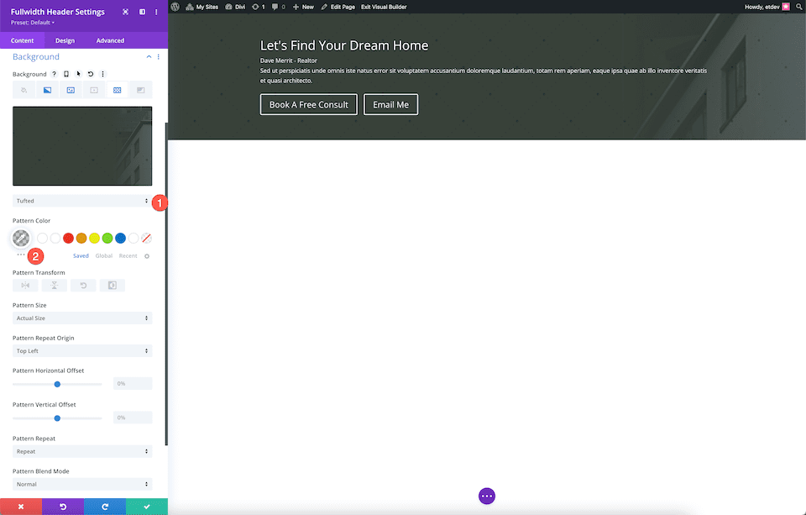806x515 pixels.
Task: Click the Pattern Horizontal Offset slider handle
Action: click(x=58, y=384)
